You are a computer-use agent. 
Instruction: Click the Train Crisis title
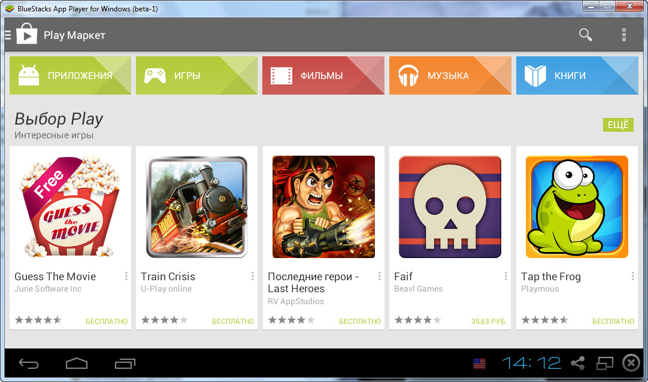168,276
